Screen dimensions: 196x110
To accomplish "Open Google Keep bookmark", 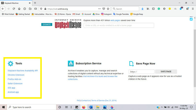I will [x=137, y=14].
